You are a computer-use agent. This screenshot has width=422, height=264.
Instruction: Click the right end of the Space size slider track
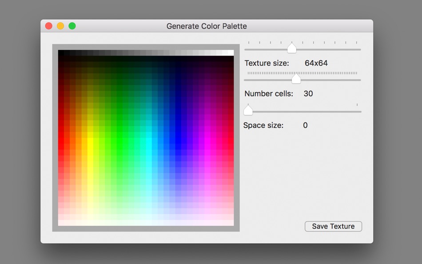(x=359, y=112)
